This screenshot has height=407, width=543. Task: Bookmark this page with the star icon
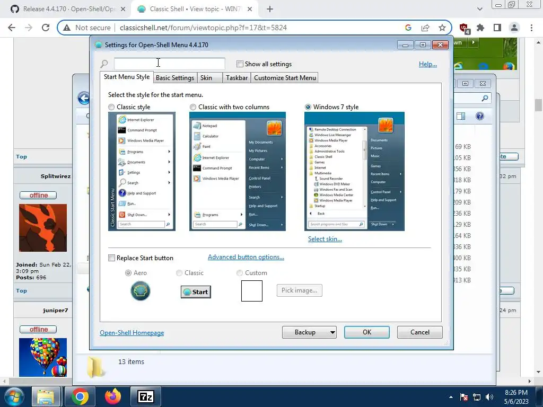click(x=442, y=28)
